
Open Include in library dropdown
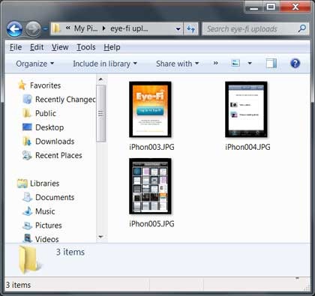click(x=105, y=64)
